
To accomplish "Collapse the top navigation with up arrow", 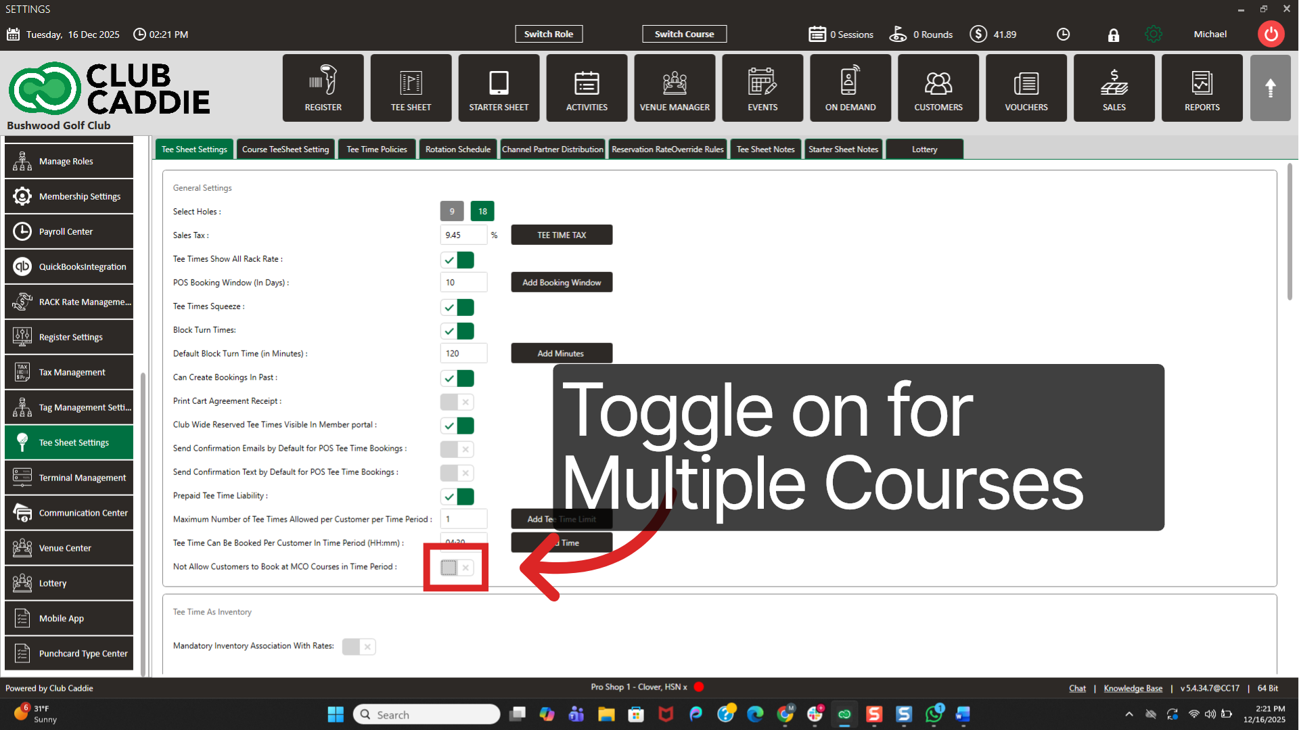I will coord(1270,88).
